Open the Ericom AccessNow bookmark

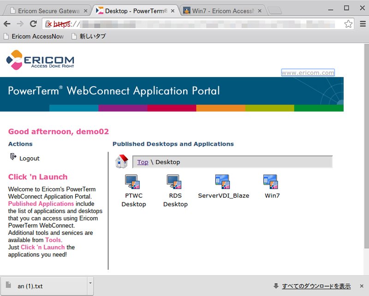pos(34,36)
